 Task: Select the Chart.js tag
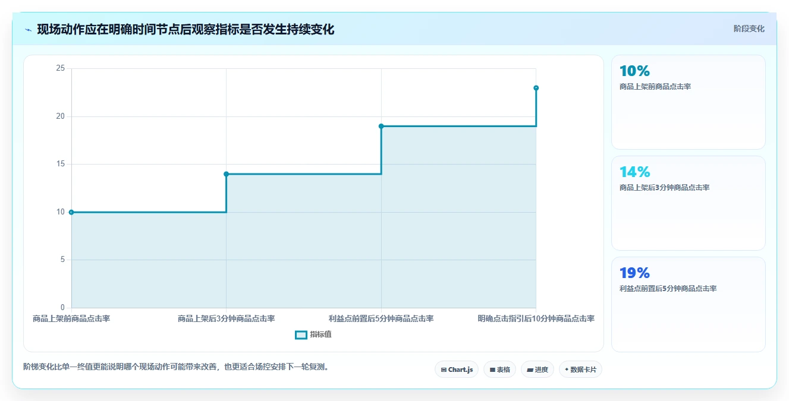coord(457,370)
